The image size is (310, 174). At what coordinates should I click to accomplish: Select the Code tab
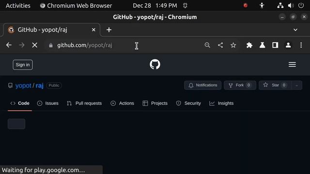pos(20,103)
